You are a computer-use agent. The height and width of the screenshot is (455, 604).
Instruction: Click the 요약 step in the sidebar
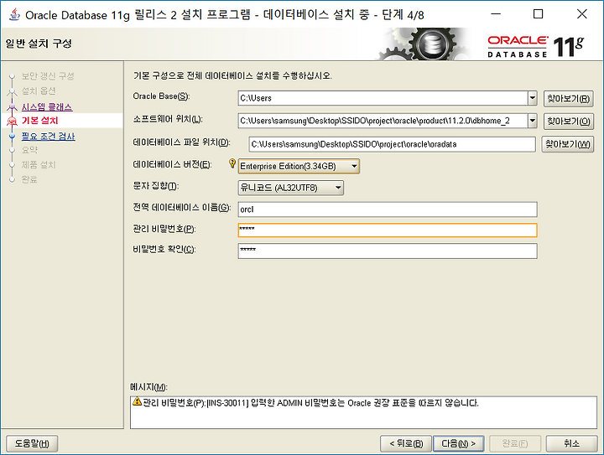[29, 150]
